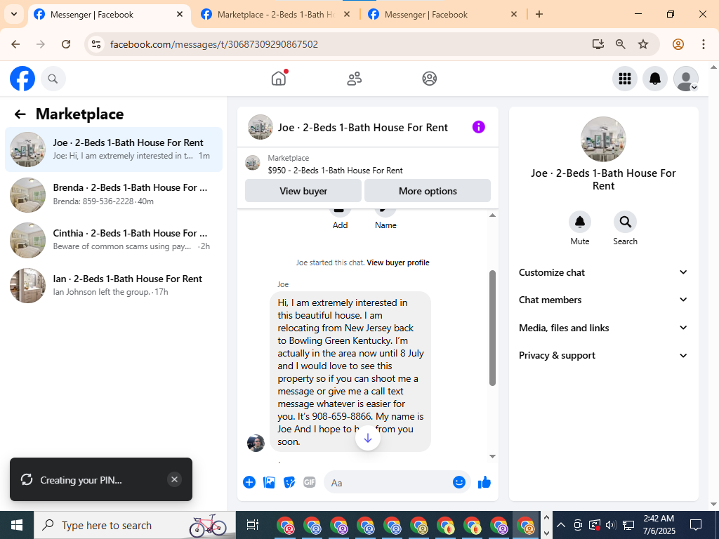Open the Groups icon in top navigation
The height and width of the screenshot is (539, 719).
pos(430,79)
